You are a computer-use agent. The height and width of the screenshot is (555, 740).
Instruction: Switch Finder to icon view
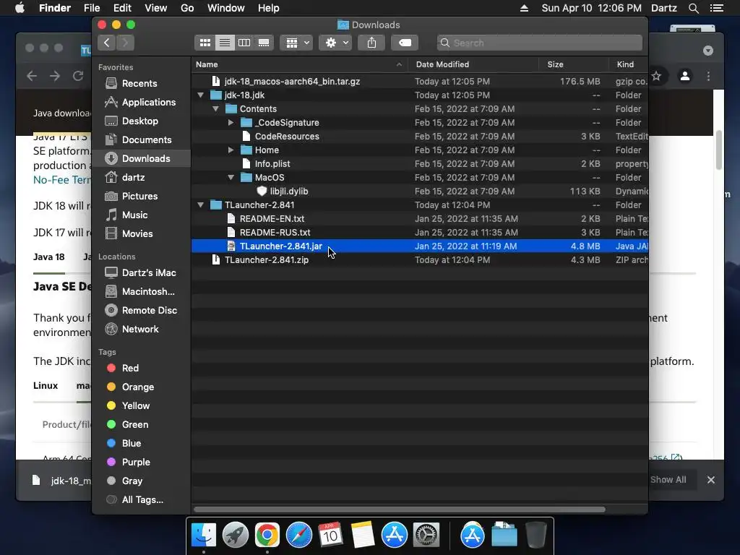tap(205, 43)
